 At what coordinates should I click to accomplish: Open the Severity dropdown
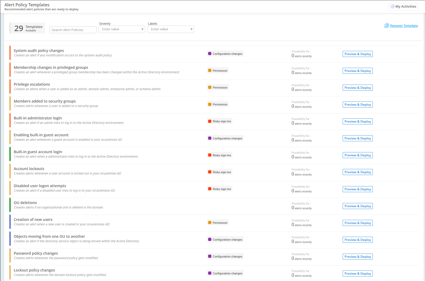pyautogui.click(x=122, y=29)
